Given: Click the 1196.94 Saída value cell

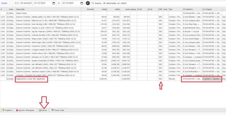Looking at the screenshot, I should coord(101,79).
